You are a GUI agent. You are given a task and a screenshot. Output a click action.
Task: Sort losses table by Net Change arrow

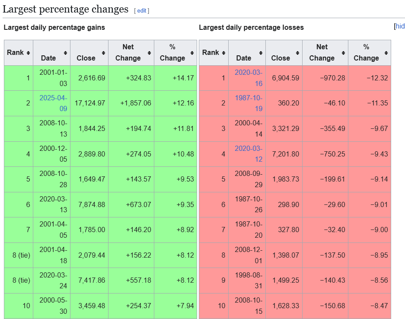point(343,53)
